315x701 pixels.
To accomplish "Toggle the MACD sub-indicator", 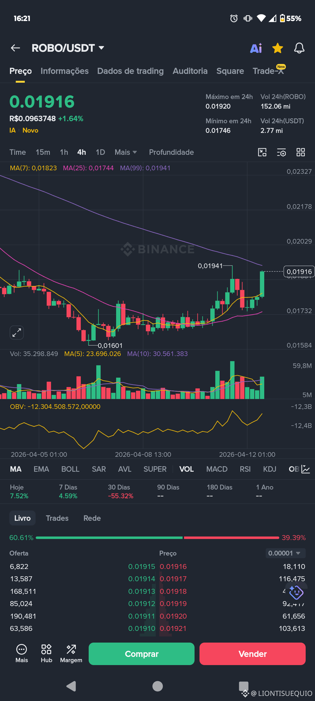I will (x=217, y=469).
